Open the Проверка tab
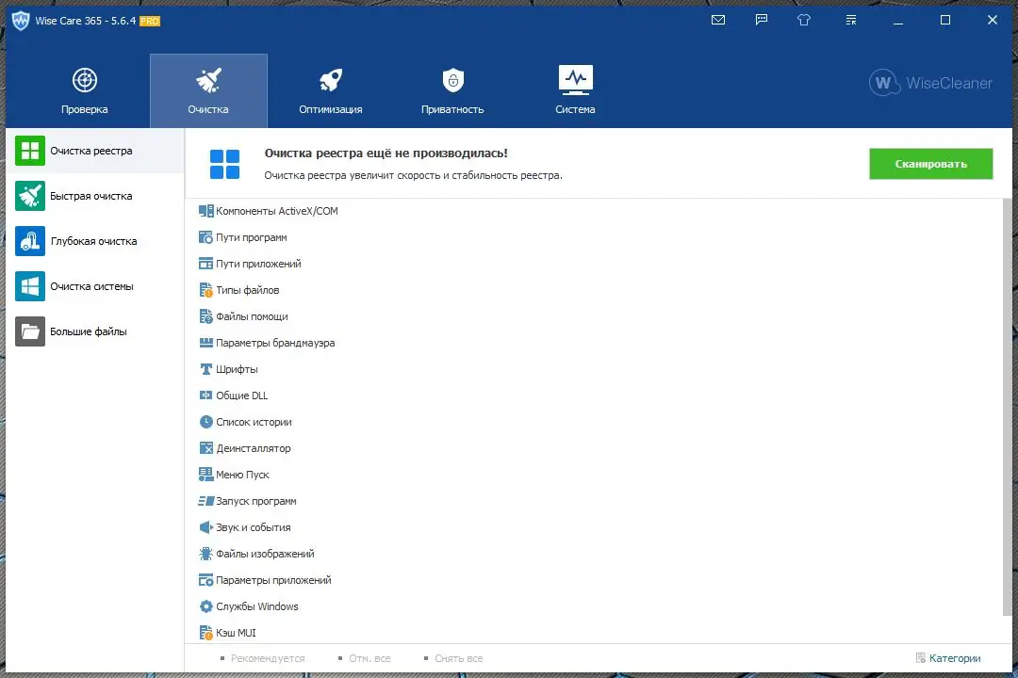The height and width of the screenshot is (678, 1018). [x=85, y=90]
